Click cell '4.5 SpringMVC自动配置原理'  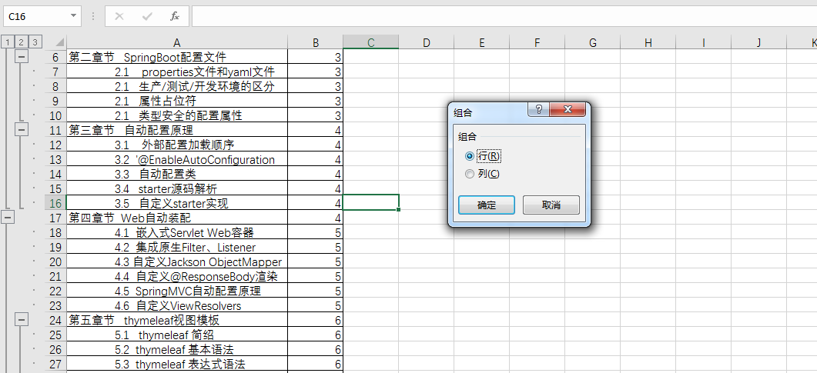(177, 290)
